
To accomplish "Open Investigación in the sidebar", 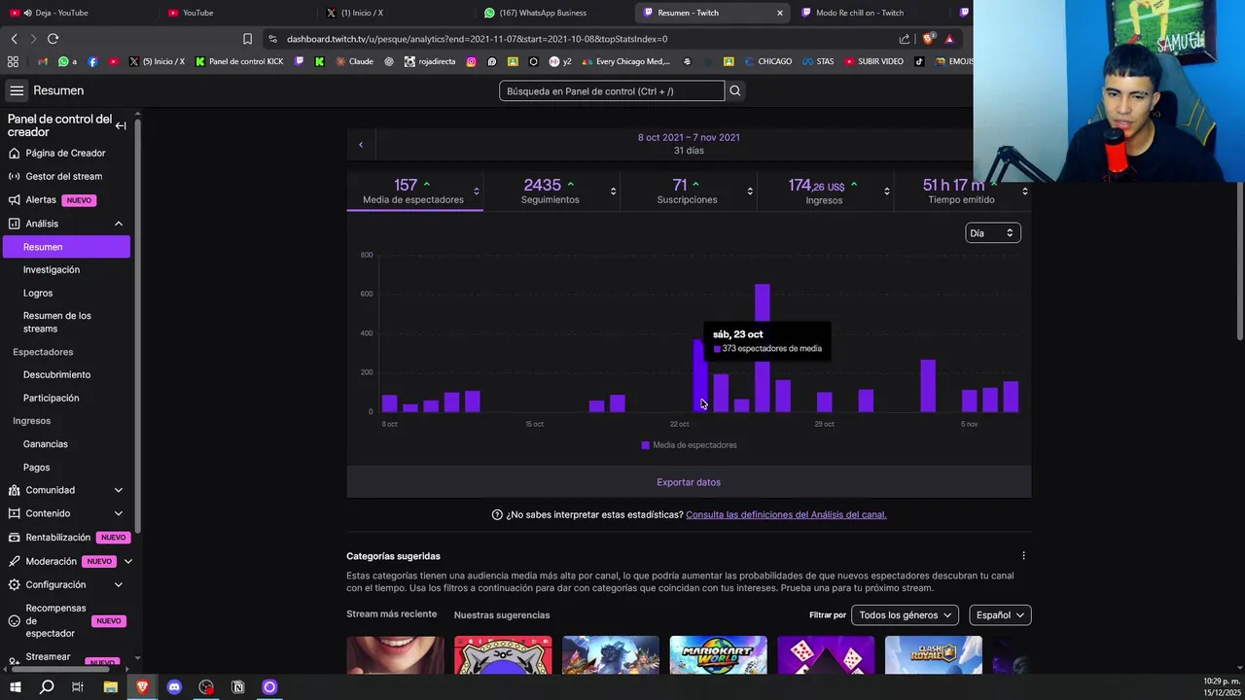I will click(x=52, y=269).
